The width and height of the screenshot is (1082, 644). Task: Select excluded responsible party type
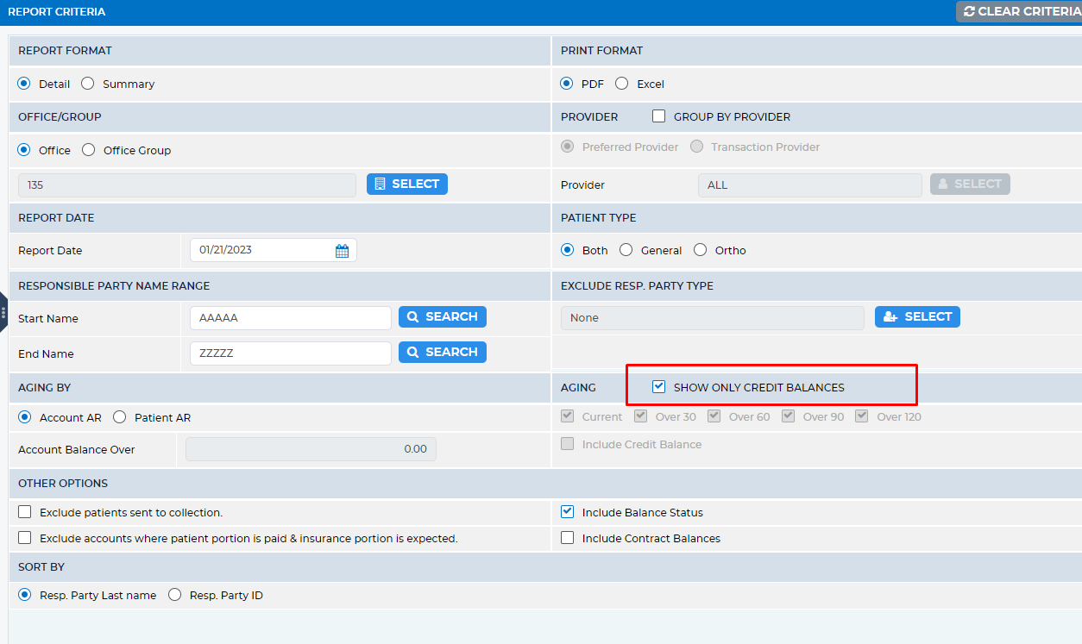coord(916,317)
